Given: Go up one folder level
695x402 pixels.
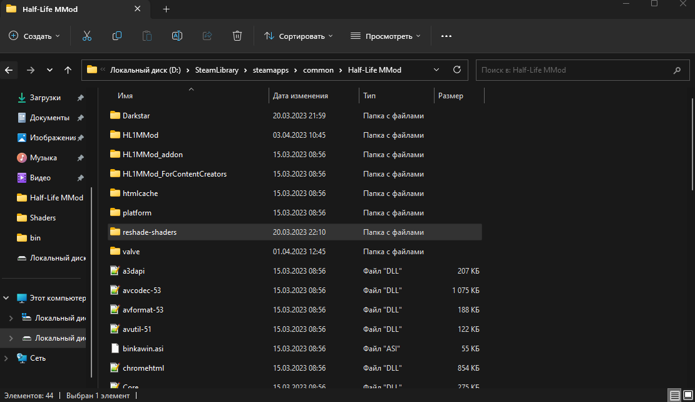Looking at the screenshot, I should pyautogui.click(x=68, y=70).
